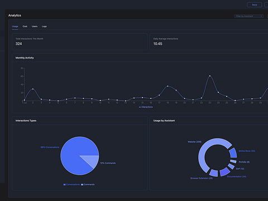268x201 pixels.
Task: Switch to the Cost tab
Action: (x=25, y=26)
